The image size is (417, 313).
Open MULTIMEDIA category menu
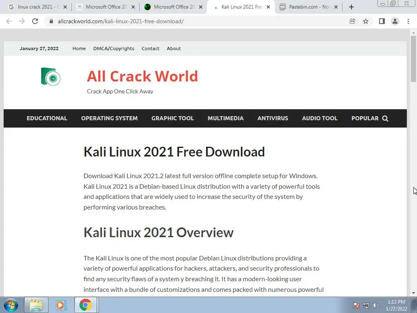click(226, 118)
